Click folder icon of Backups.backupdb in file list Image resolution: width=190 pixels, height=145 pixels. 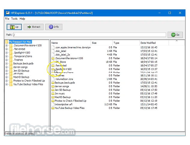[x=53, y=83]
